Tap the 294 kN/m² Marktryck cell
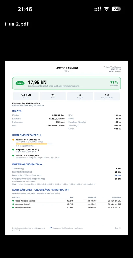Viewport: 133px width, 258px height. pos(92,204)
